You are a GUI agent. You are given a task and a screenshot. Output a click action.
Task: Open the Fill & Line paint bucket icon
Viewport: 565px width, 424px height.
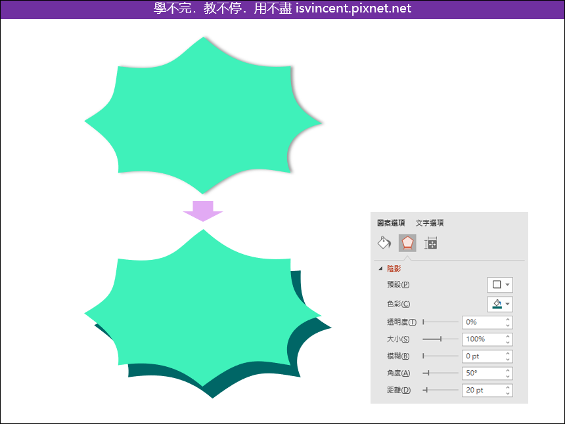384,243
